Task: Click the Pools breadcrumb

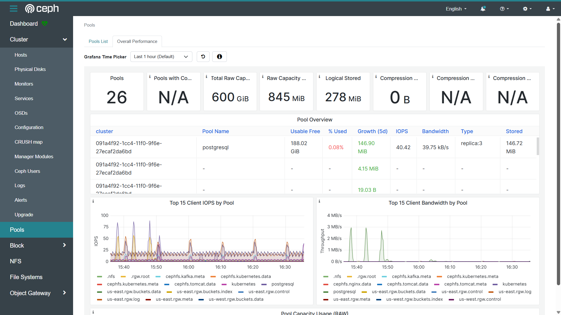Action: coord(89,25)
